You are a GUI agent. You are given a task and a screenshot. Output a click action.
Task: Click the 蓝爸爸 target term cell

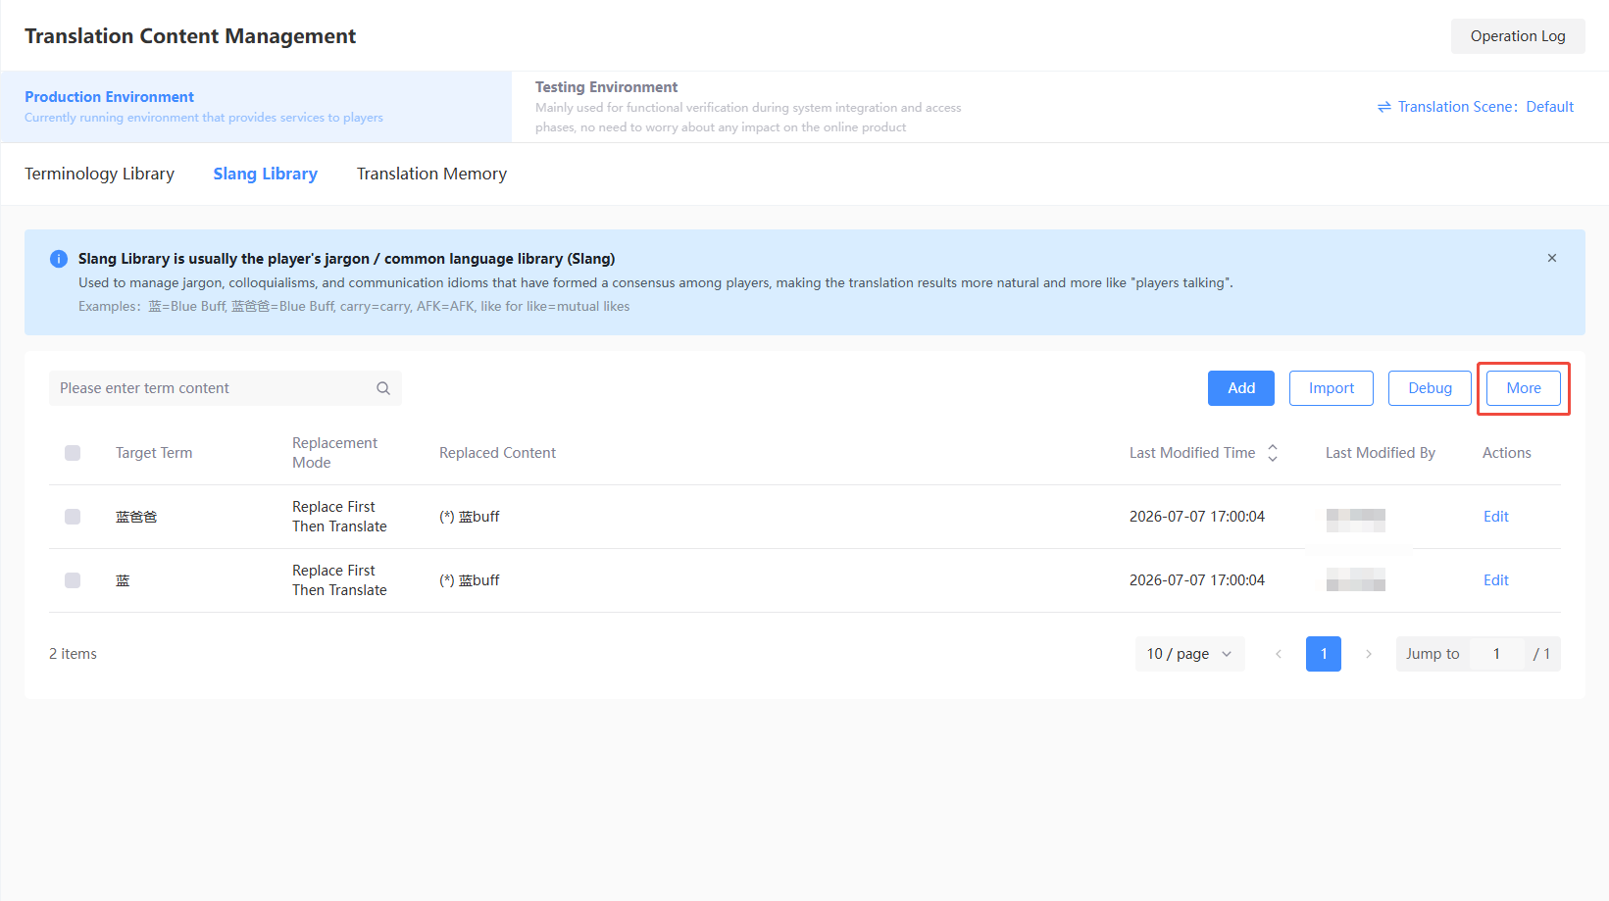coord(136,517)
